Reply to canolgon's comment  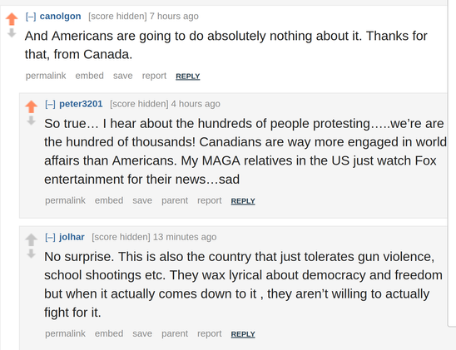tap(188, 76)
